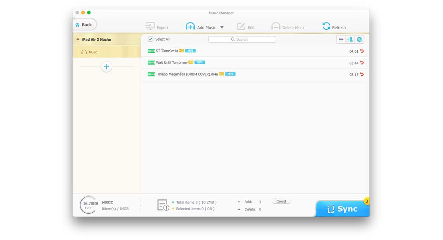Undo adding Thiago Magalhães drum cover
This screenshot has height=240, width=443.
tap(362, 75)
